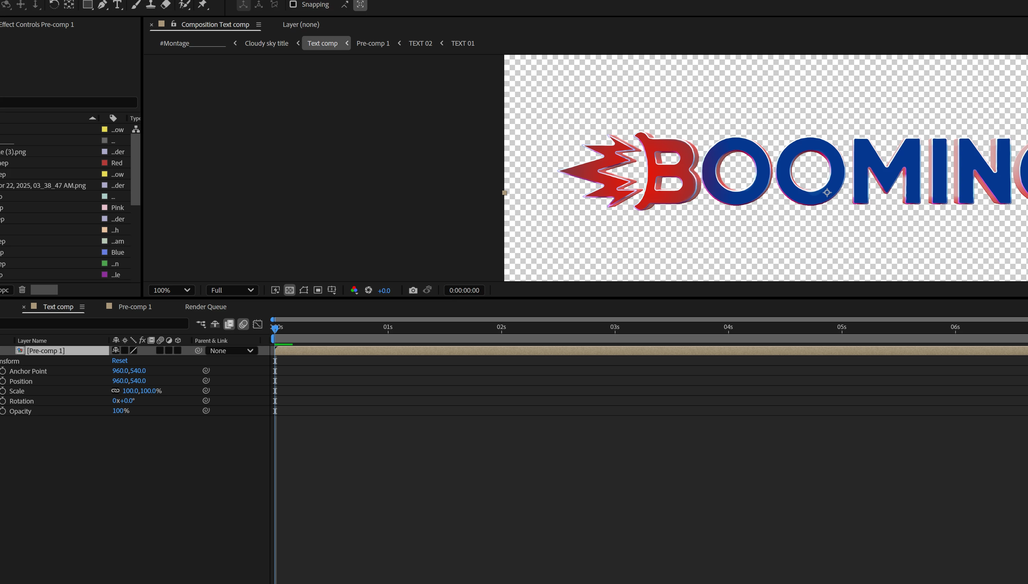
Task: Click the Red label color swatch
Action: click(104, 163)
